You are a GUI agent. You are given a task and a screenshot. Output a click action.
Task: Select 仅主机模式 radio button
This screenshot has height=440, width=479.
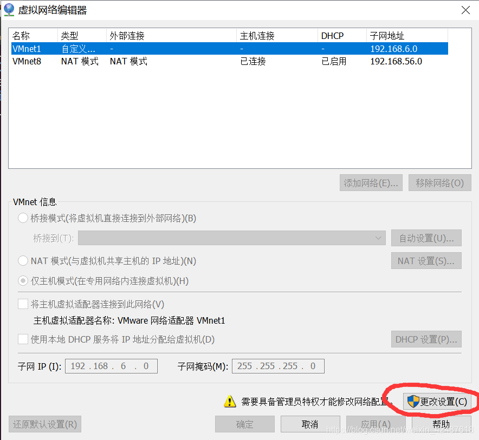23,281
